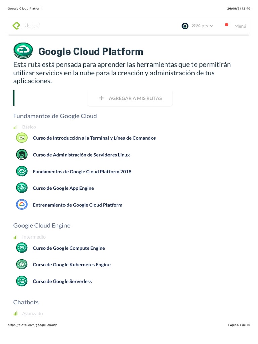The width and height of the screenshot is (258, 344).
Task: Click the Fundamentos de Google Cloud heading
Action: click(55, 116)
